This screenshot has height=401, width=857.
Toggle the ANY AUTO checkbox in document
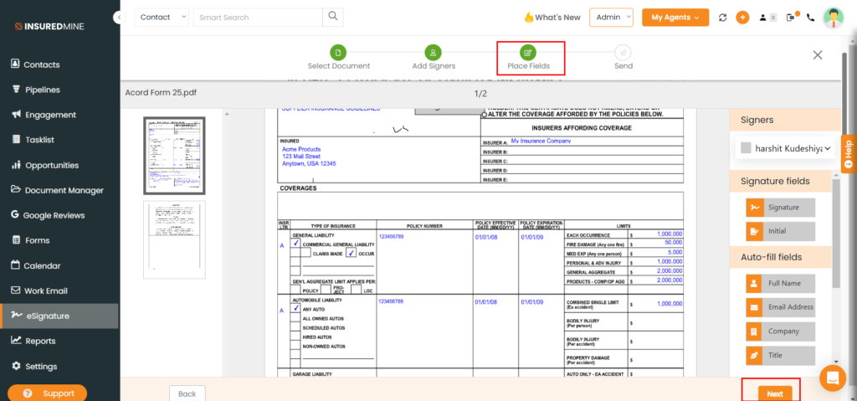(x=295, y=309)
